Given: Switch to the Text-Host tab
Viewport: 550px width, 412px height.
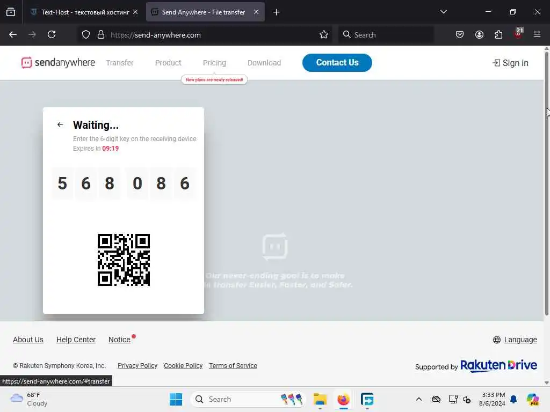Looking at the screenshot, I should [84, 12].
